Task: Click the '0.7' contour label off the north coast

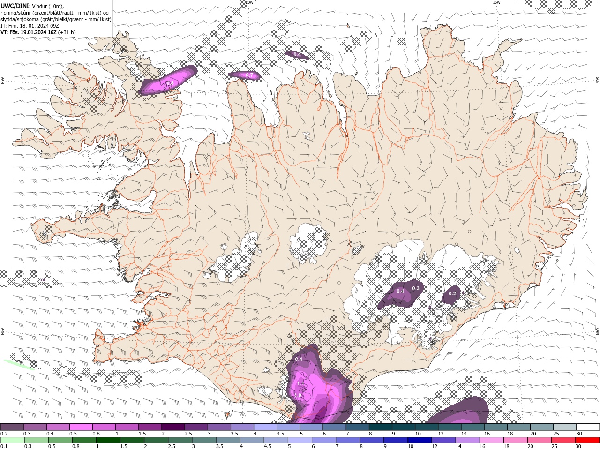Action: [x=249, y=75]
